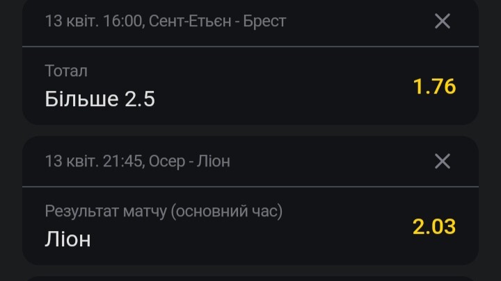The width and height of the screenshot is (501, 281).
Task: Click the divider under the Осер header
Action: tap(250, 187)
